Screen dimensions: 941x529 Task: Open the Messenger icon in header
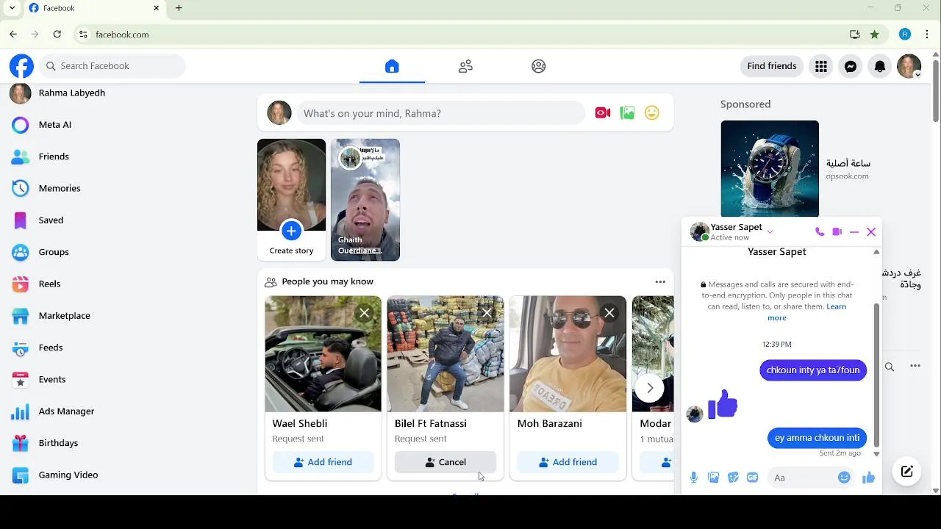click(851, 66)
